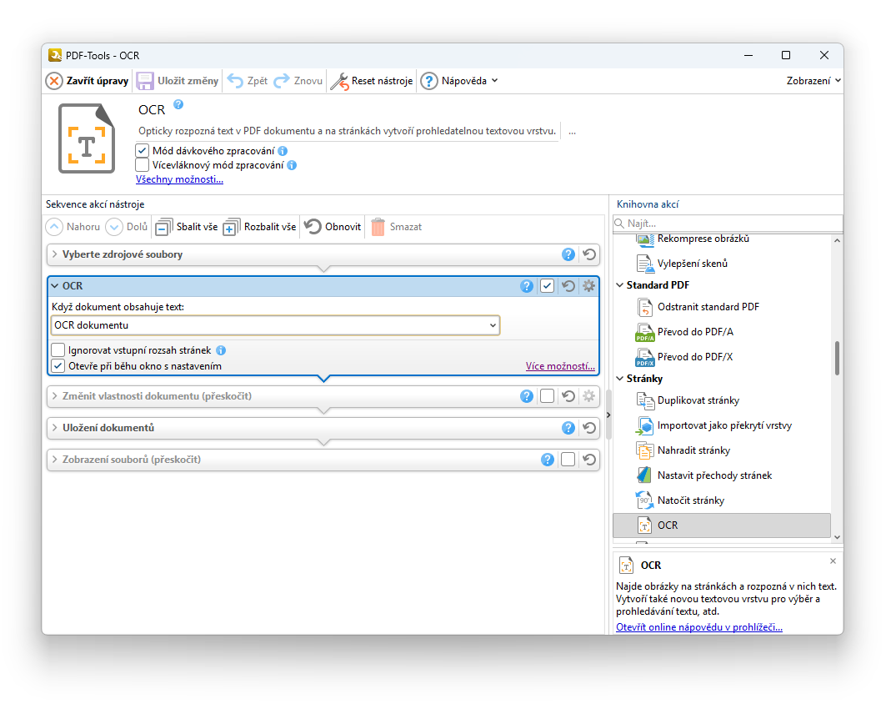Reset the Změnit vlastnosti dokumentu step
The width and height of the screenshot is (886, 709).
coord(568,396)
